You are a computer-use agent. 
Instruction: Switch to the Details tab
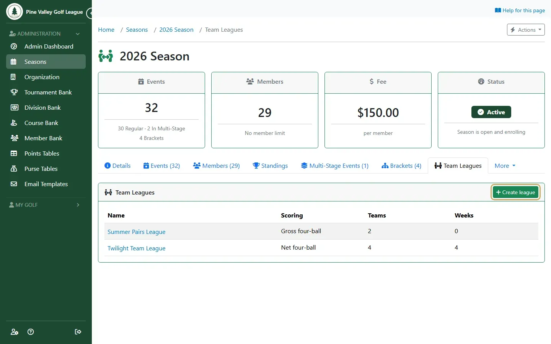coord(117,166)
